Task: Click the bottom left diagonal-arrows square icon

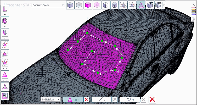Action: tap(5, 96)
